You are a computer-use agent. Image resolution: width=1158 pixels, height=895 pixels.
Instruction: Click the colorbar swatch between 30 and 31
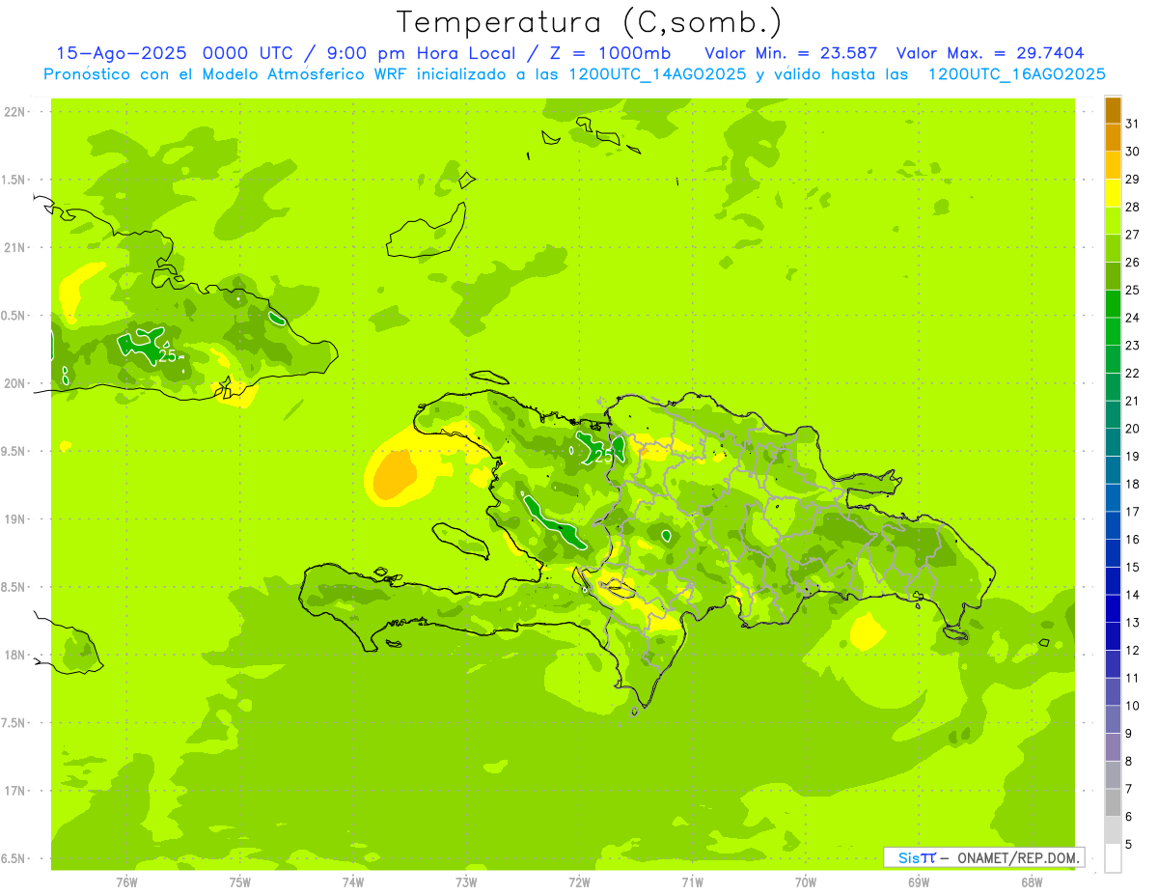click(1113, 137)
